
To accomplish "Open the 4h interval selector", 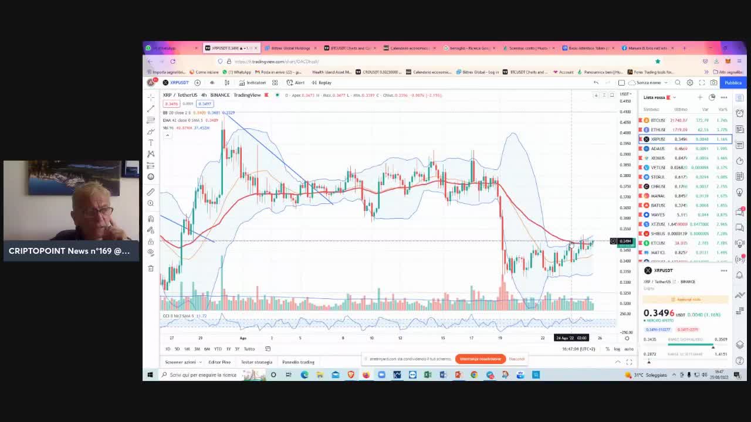I will click(212, 83).
